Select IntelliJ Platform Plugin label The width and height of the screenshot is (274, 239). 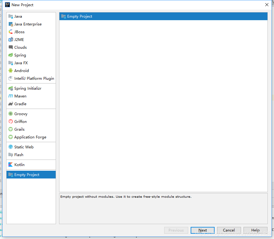point(34,79)
